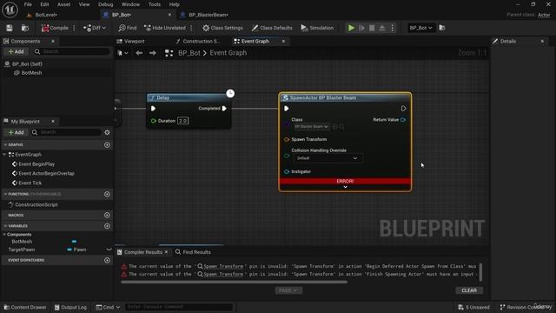Add a new variable with plus icon
This screenshot has width=556, height=313.
click(x=107, y=226)
